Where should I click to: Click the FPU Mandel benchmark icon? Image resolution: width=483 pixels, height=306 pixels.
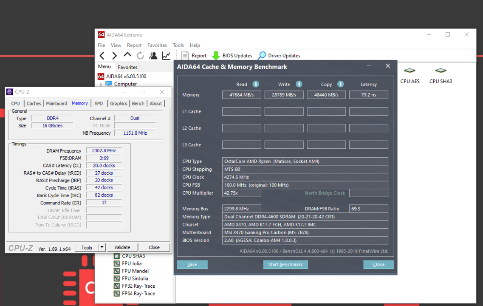click(x=116, y=271)
